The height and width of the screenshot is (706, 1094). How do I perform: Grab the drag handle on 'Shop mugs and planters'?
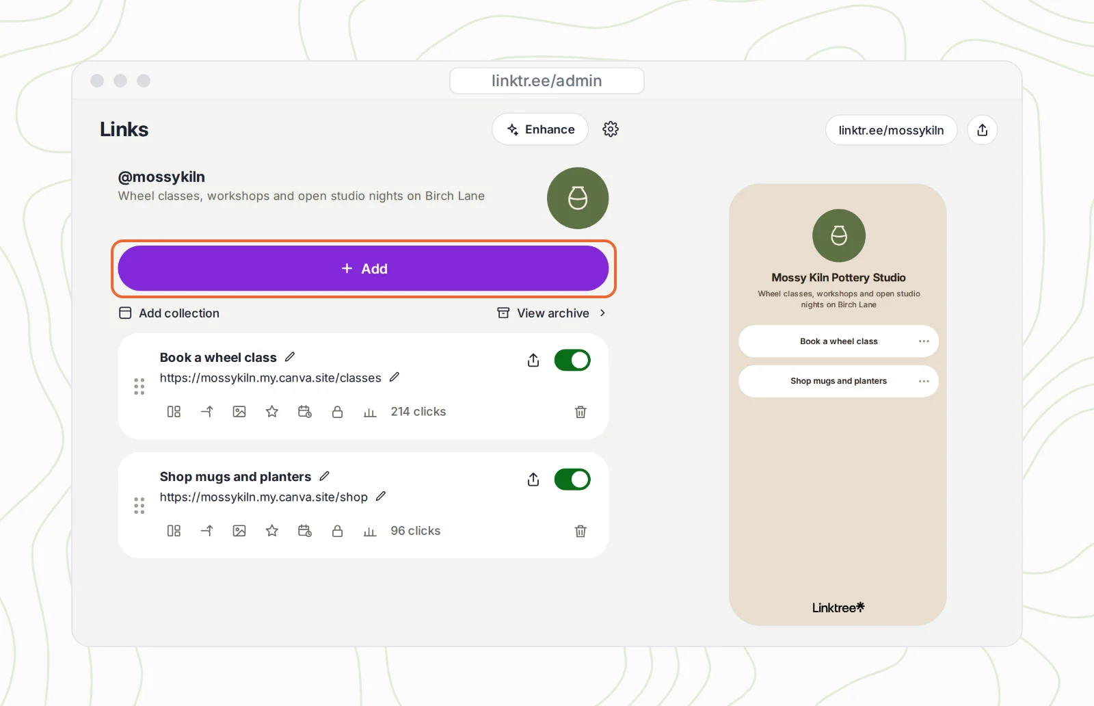[x=139, y=506]
